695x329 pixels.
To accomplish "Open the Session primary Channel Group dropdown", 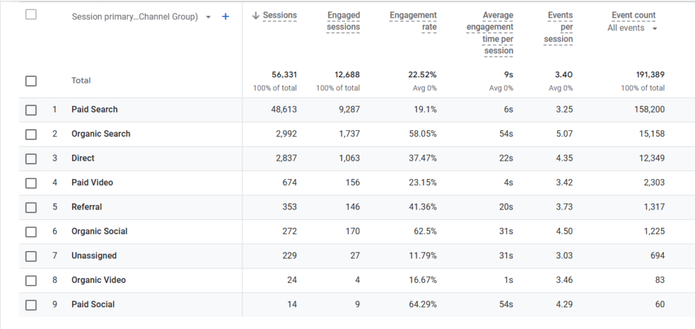I will [141, 17].
